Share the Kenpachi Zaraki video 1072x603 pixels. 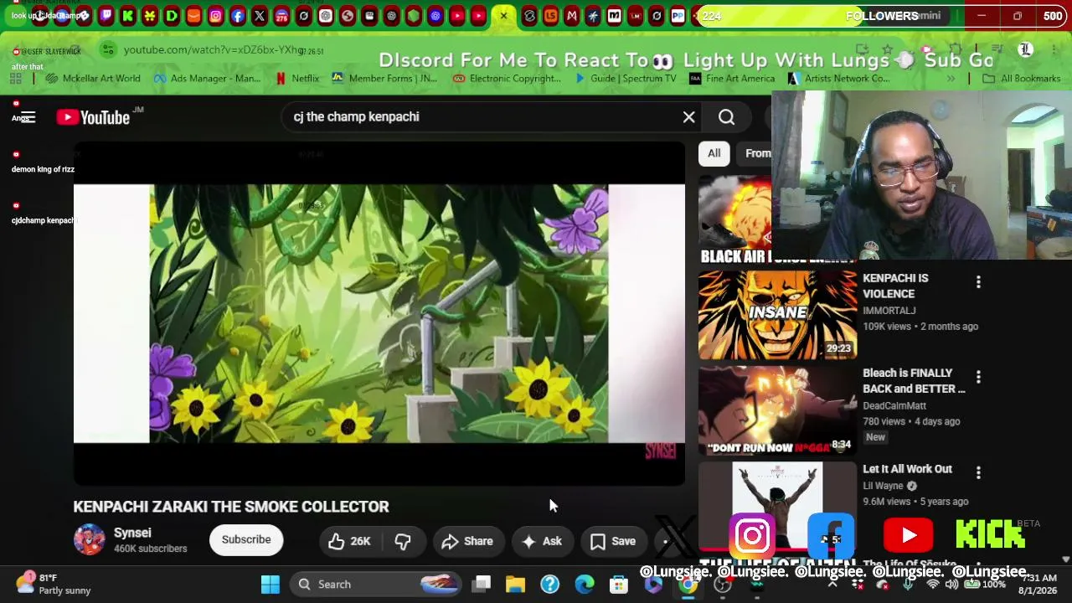click(x=467, y=541)
